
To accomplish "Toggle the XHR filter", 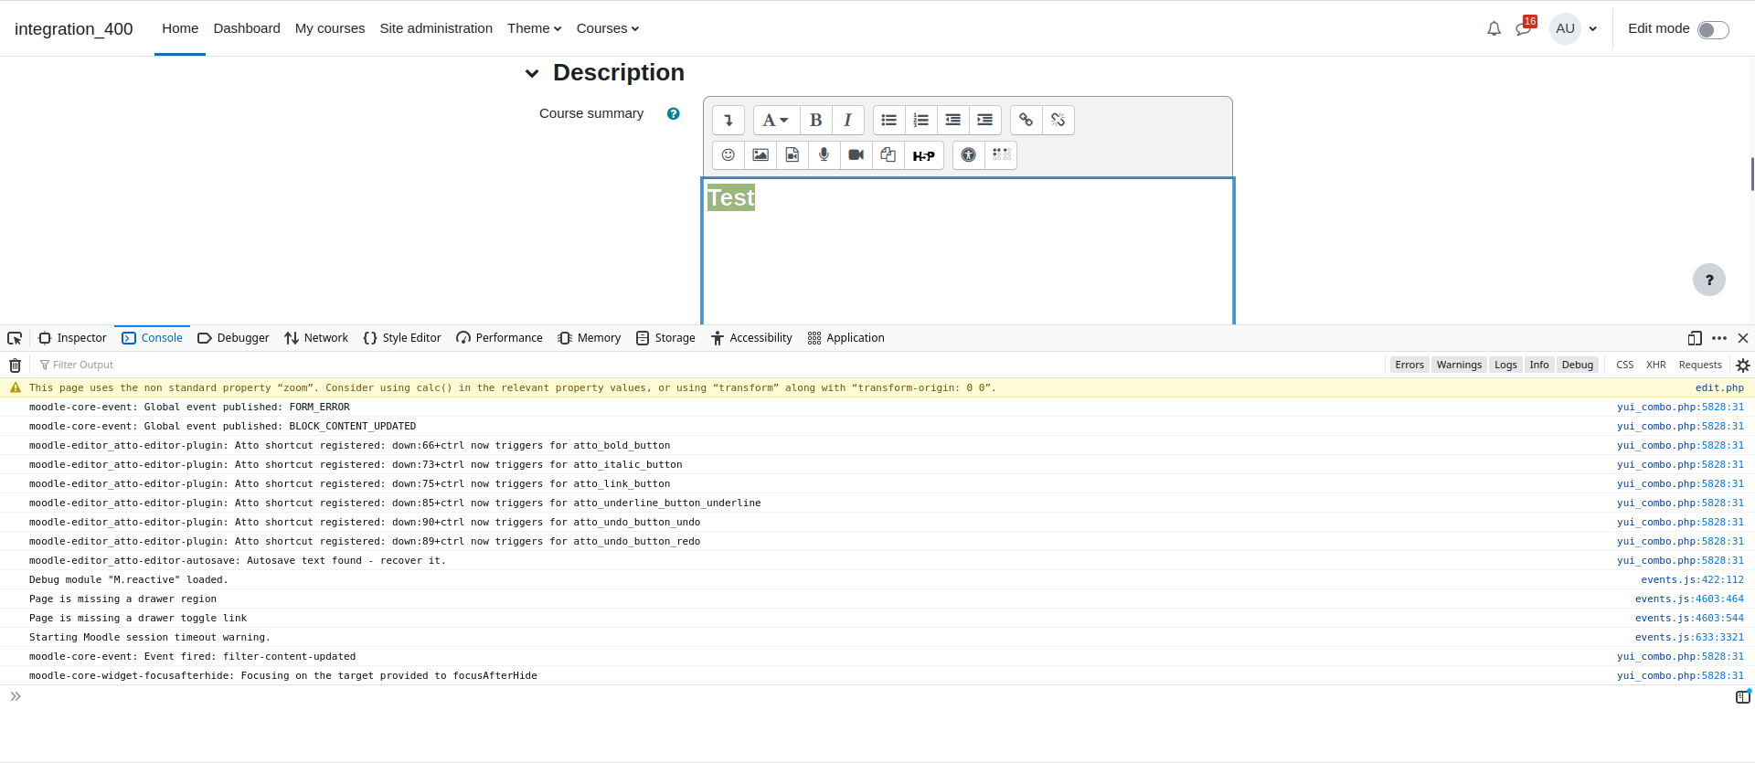I will (1656, 365).
